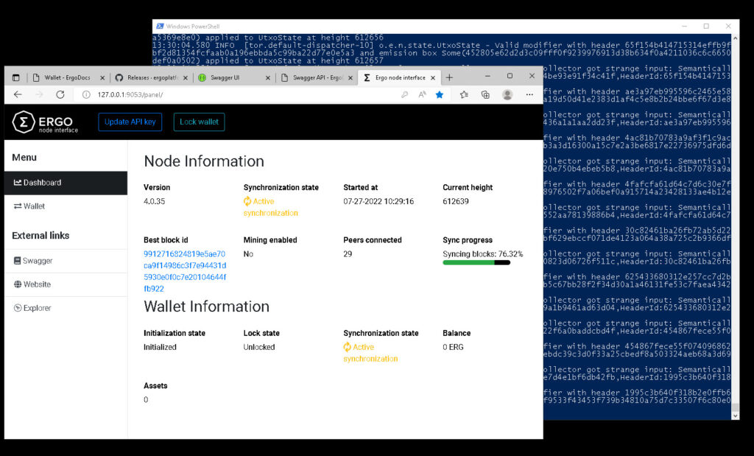Open the Swagger external link
The image size is (754, 456).
point(66,261)
